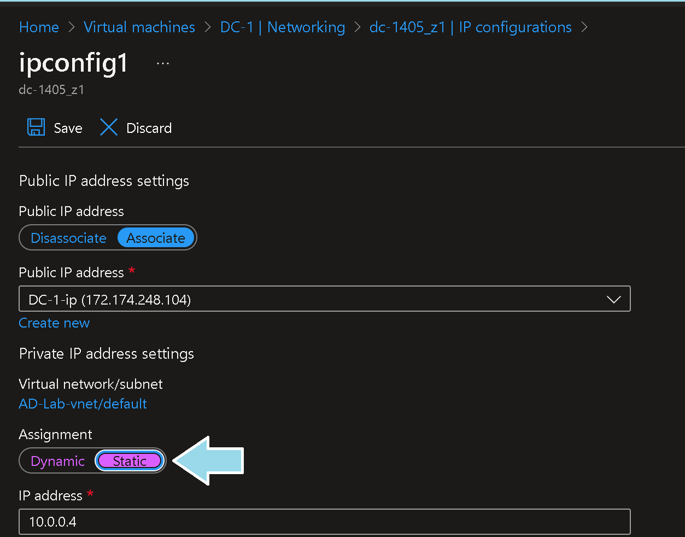The width and height of the screenshot is (685, 537).
Task: Click the chevron after Virtual machines breadcrumb
Action: click(208, 27)
